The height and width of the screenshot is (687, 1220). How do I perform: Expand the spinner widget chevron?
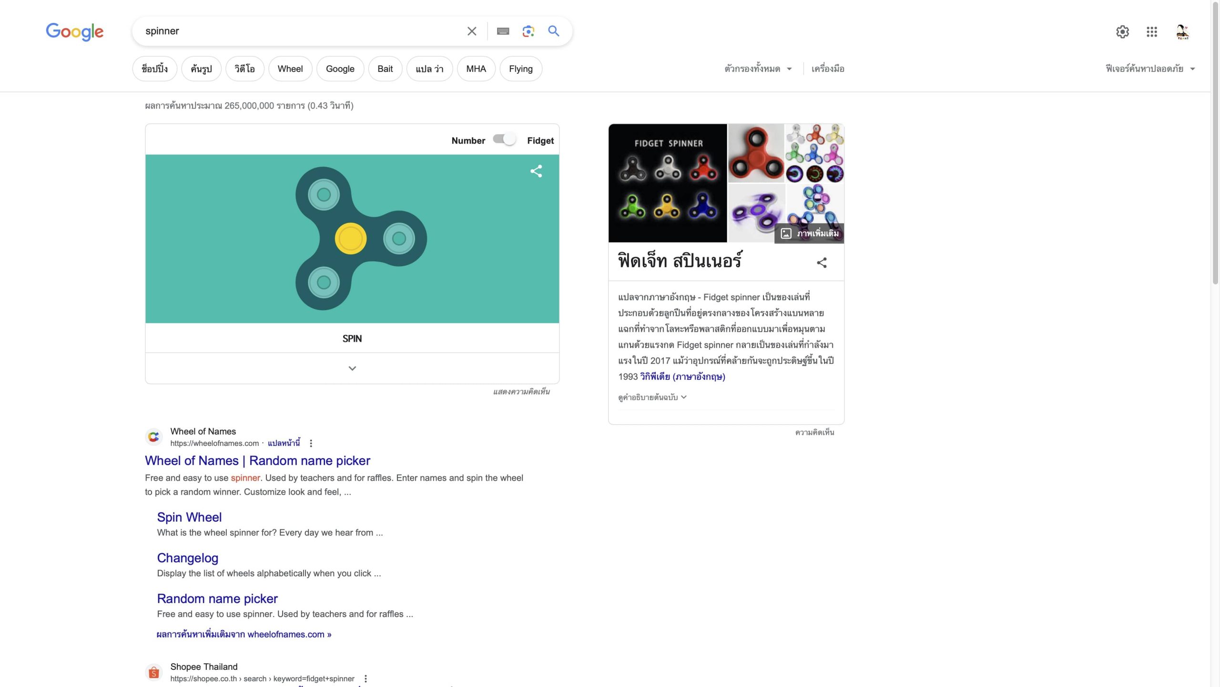pyautogui.click(x=352, y=368)
